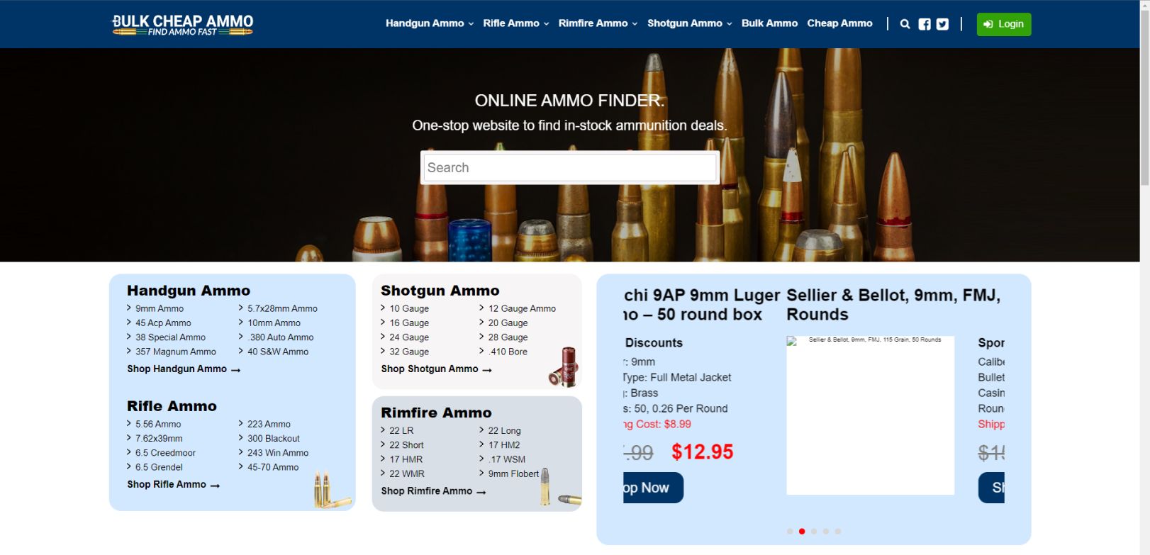Click the green Login button
The image size is (1150, 555).
1004,24
